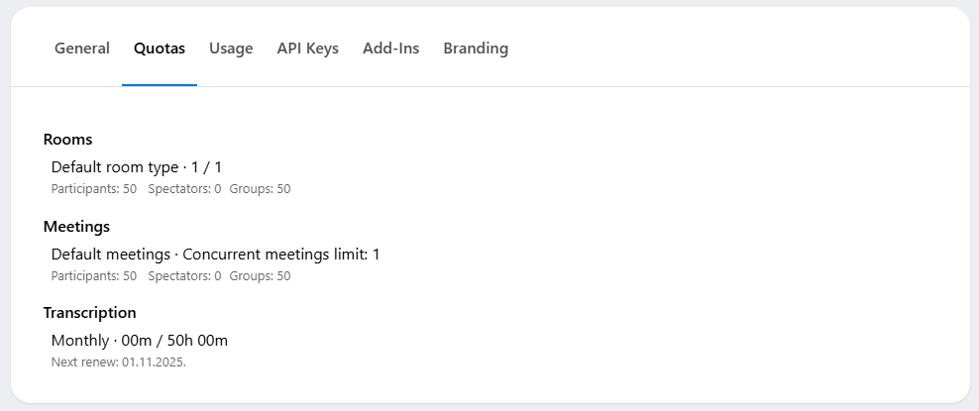The width and height of the screenshot is (979, 411).
Task: Click the Meetings section heading
Action: tap(76, 227)
